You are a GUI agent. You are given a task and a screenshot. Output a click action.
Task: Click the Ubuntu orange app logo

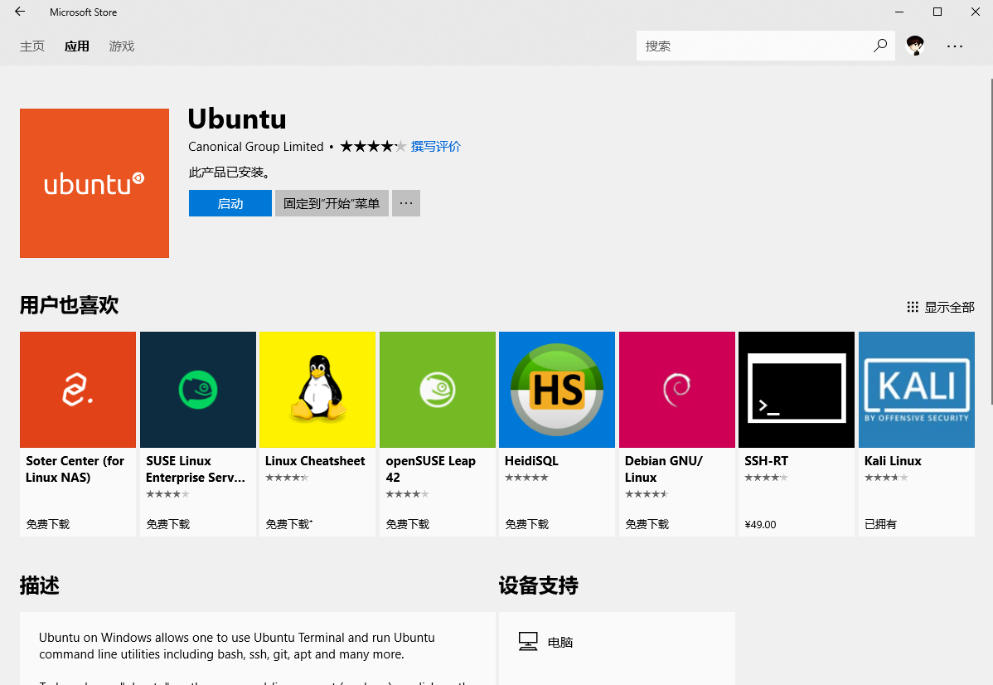[94, 183]
